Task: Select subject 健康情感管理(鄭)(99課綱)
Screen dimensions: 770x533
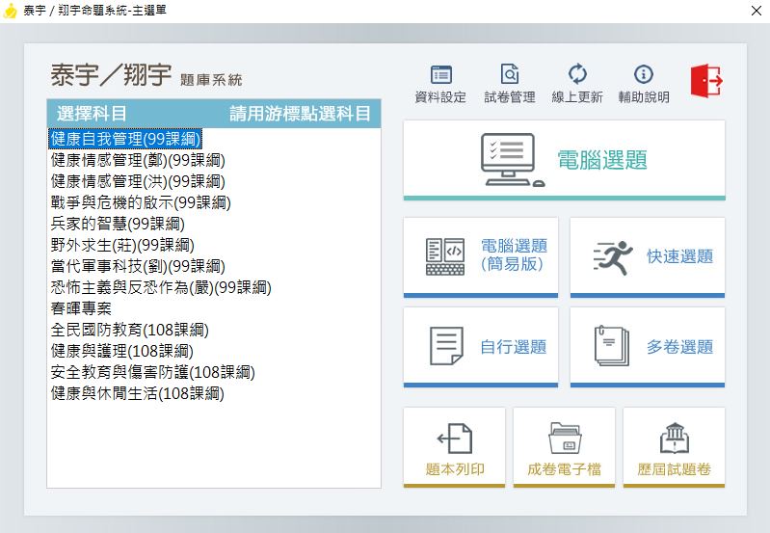Action: (138, 160)
